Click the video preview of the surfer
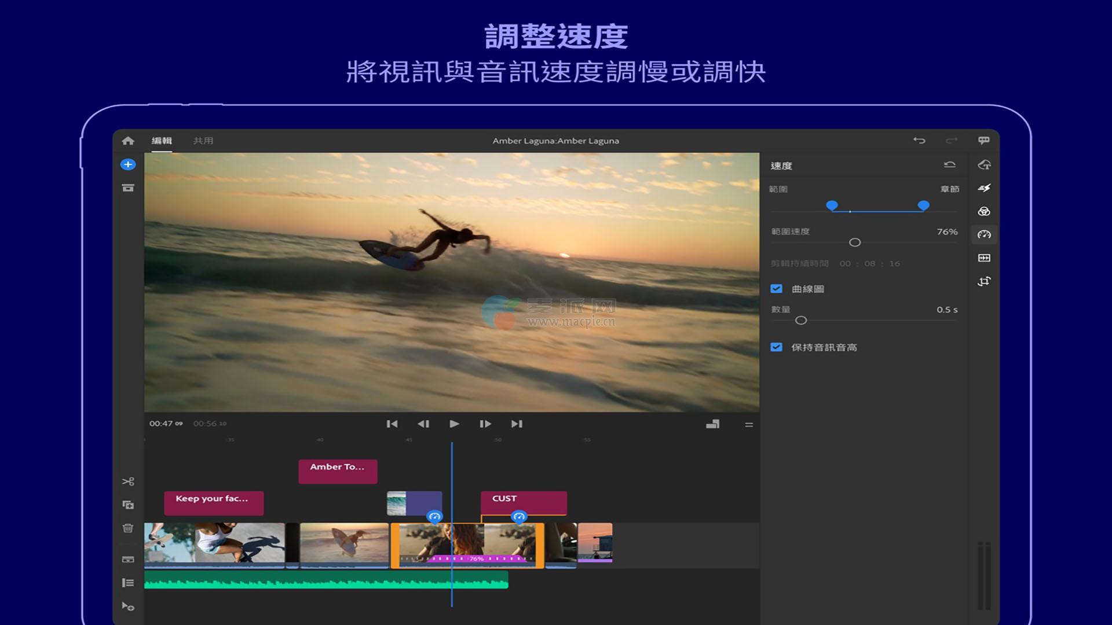Viewport: 1112px width, 625px height. click(452, 282)
